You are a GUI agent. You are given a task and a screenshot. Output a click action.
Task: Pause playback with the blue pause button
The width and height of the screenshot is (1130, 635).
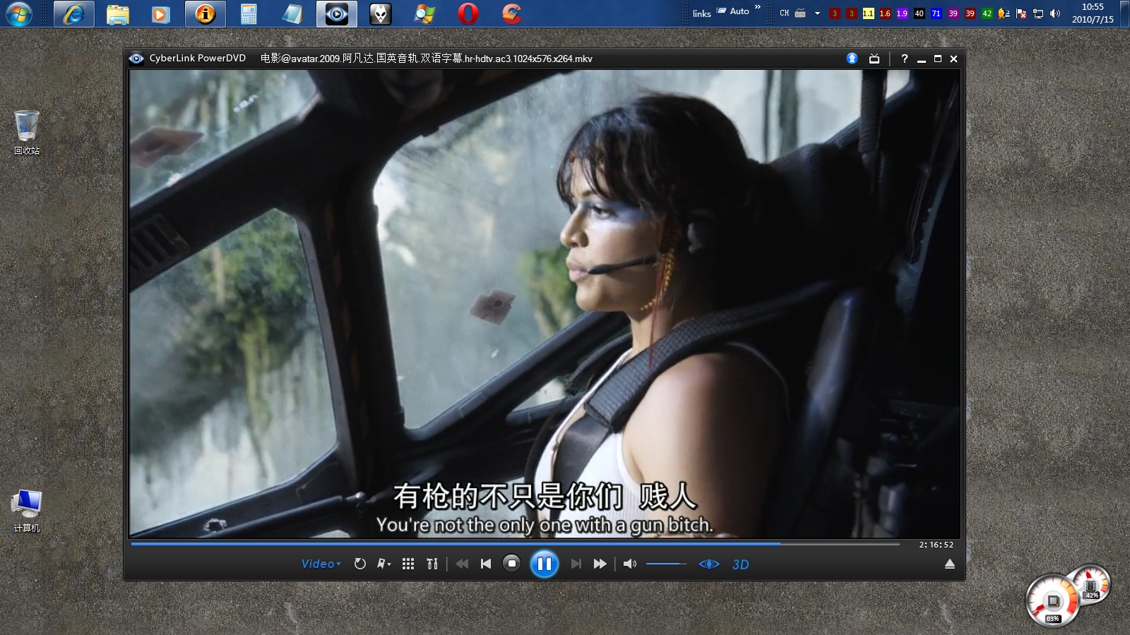[544, 564]
